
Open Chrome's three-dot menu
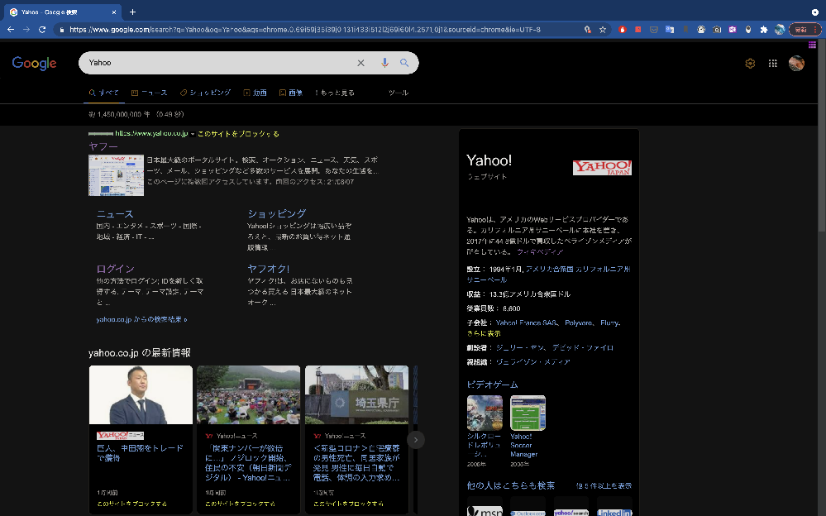[x=816, y=30]
